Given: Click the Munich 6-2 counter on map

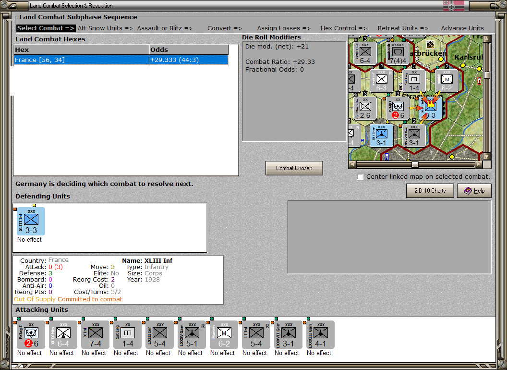Looking at the screenshot, I should point(447,81).
